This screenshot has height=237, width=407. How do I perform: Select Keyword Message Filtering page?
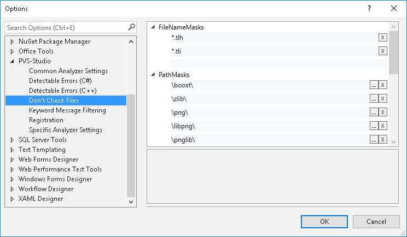(67, 110)
